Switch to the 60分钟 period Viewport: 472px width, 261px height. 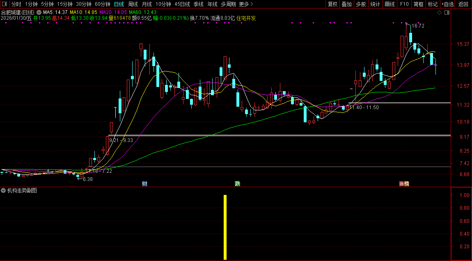(103, 4)
